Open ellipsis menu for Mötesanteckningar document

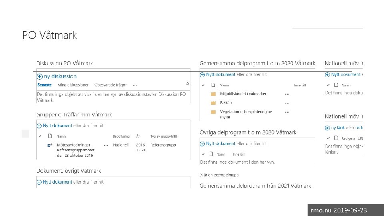[106, 146]
